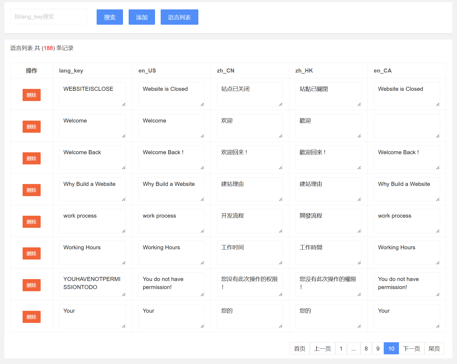Click the blue 搜索 search button

110,17
